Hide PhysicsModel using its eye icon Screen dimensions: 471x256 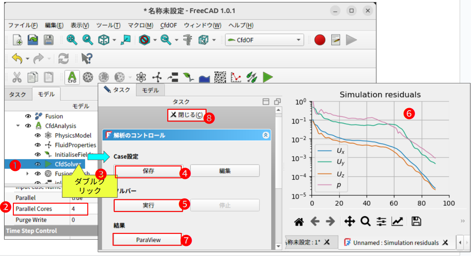(x=37, y=135)
